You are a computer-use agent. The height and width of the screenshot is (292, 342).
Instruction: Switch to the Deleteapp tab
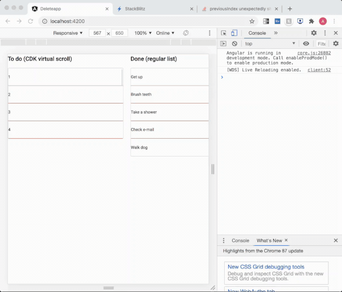[70, 9]
